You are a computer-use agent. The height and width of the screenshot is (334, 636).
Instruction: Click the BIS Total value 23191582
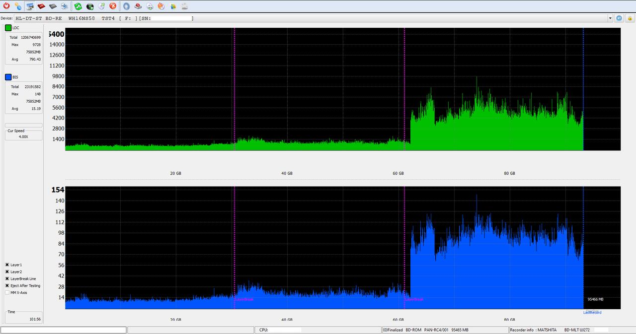pyautogui.click(x=33, y=87)
